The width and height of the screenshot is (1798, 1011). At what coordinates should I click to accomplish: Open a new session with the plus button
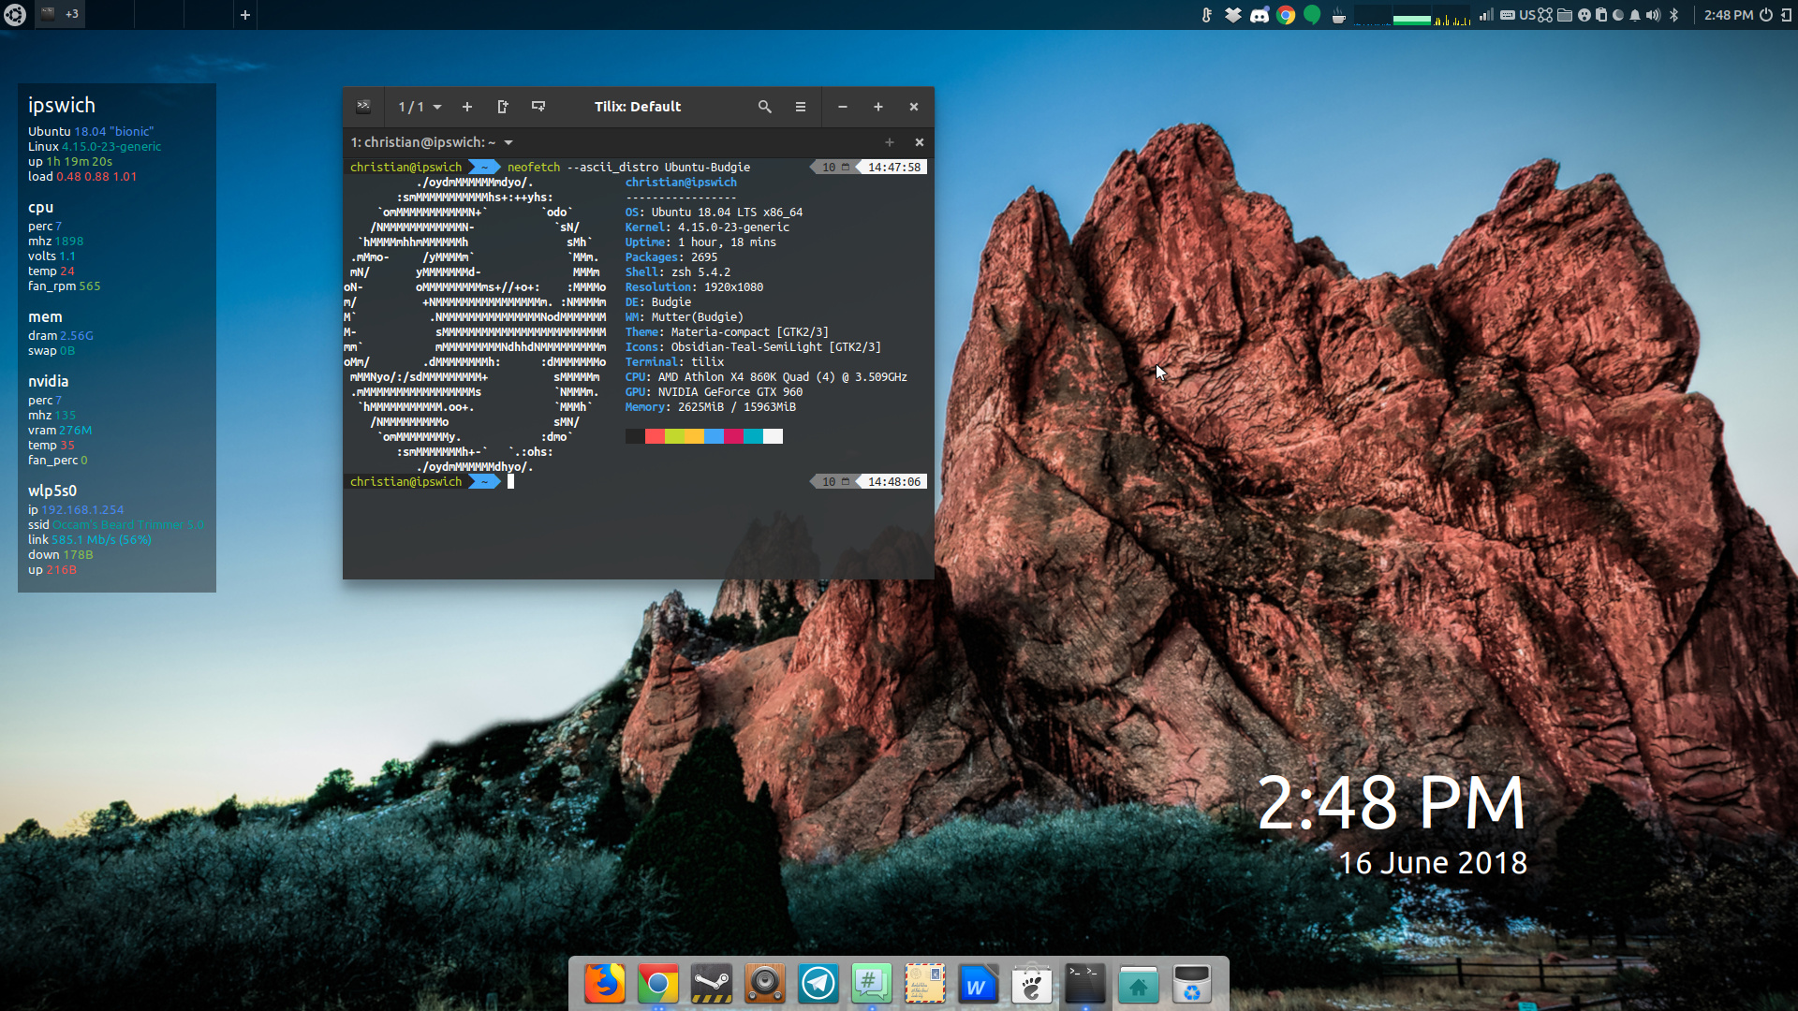point(467,107)
